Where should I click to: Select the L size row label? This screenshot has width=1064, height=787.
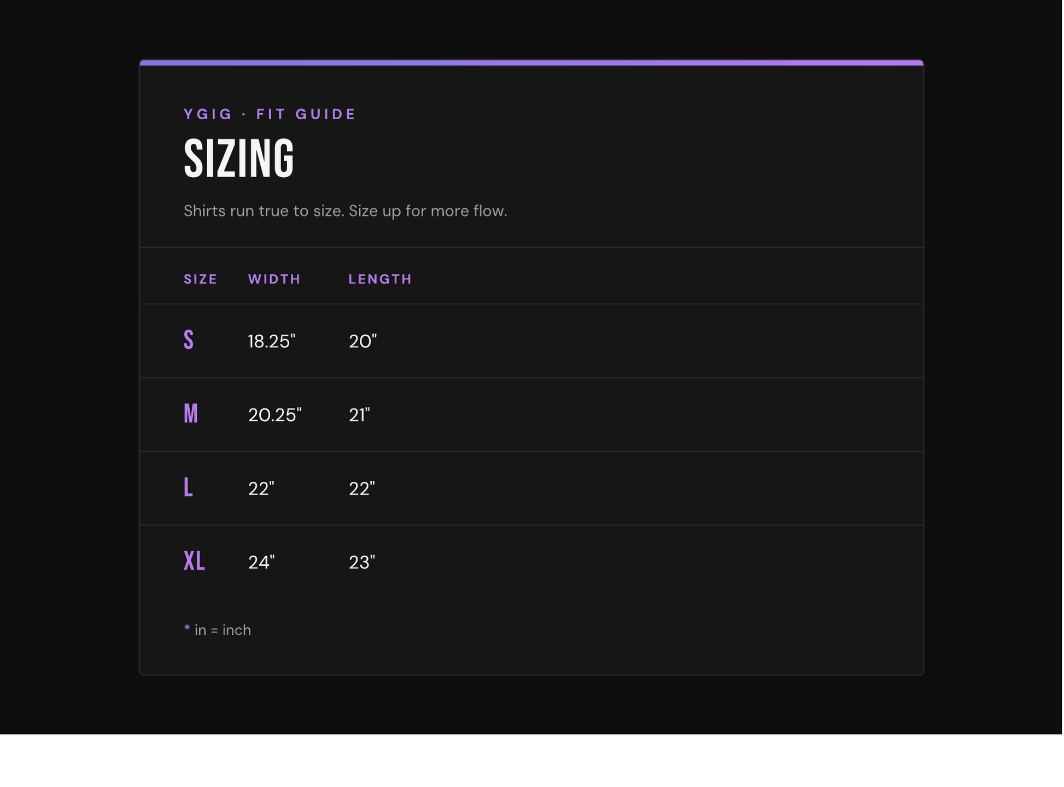[188, 487]
